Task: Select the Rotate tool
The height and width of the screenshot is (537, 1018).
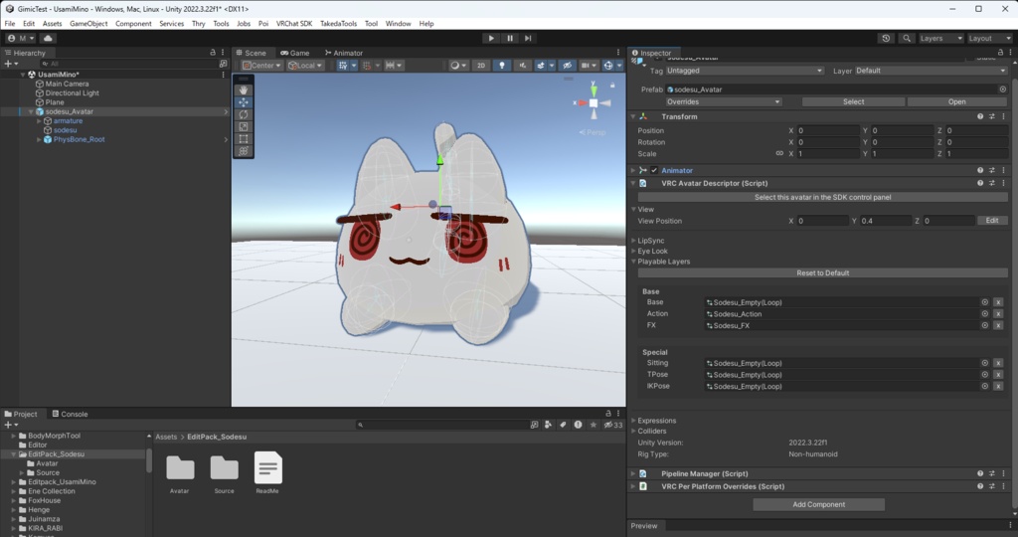Action: pos(244,114)
